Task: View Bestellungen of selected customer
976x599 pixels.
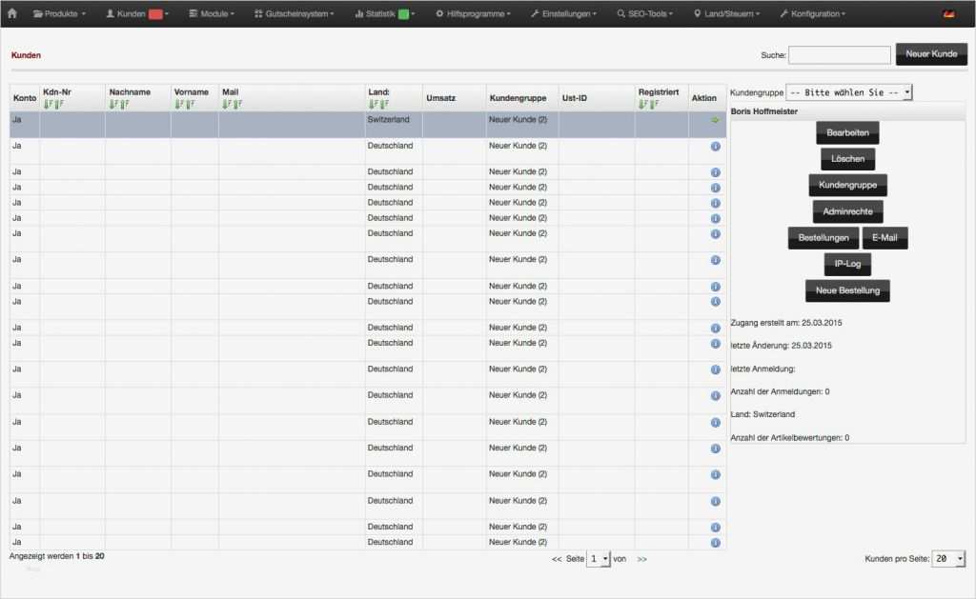Action: pos(823,238)
